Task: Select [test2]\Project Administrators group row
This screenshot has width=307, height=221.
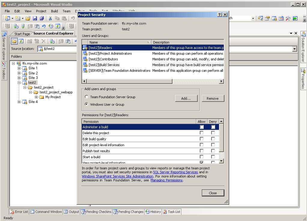Action: (153, 53)
